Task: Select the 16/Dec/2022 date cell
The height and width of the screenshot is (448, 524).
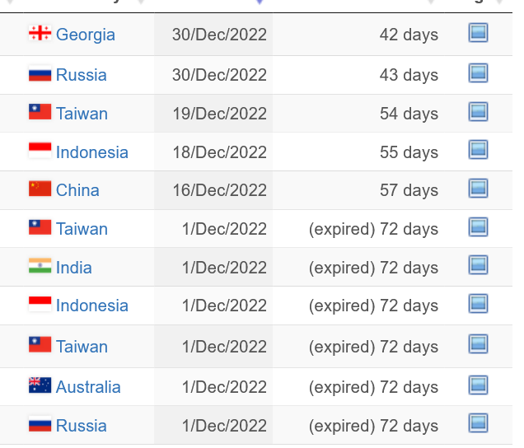Action: (x=219, y=190)
